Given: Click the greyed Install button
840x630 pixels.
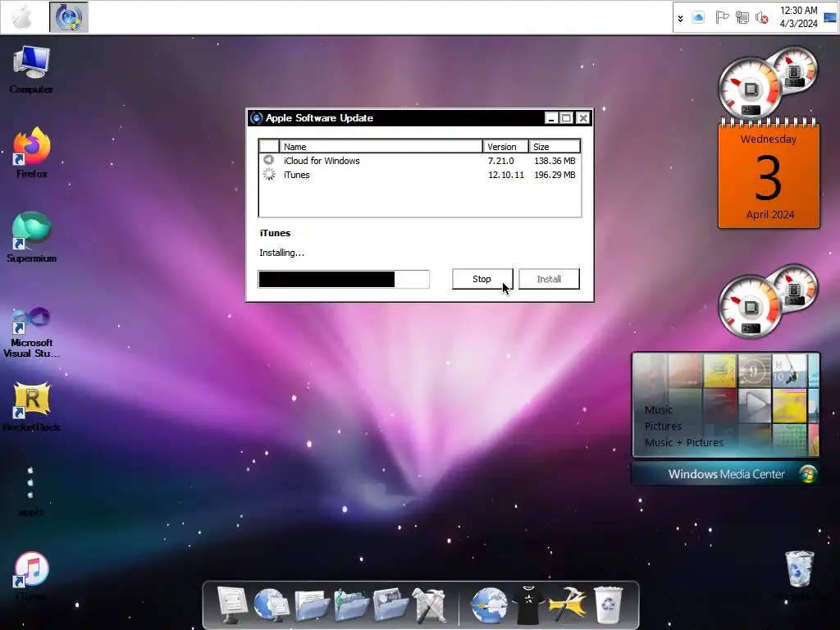Looking at the screenshot, I should tap(549, 279).
